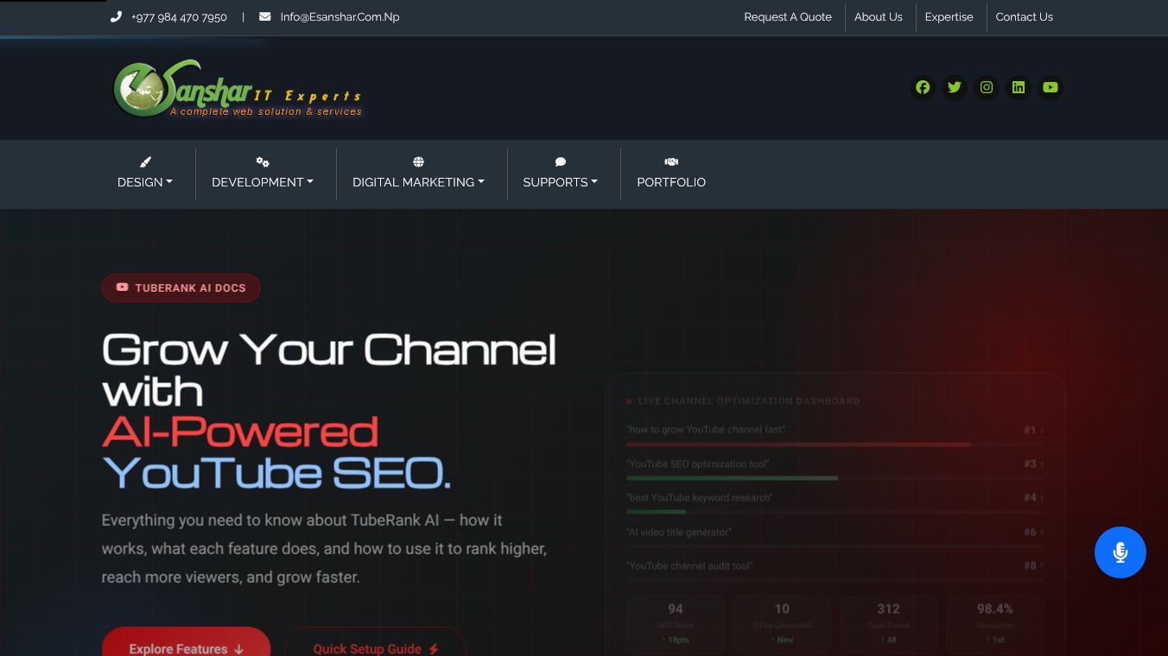Click the Info@Esanshar.Com.Np email link
Image resolution: width=1168 pixels, height=656 pixels.
[340, 17]
